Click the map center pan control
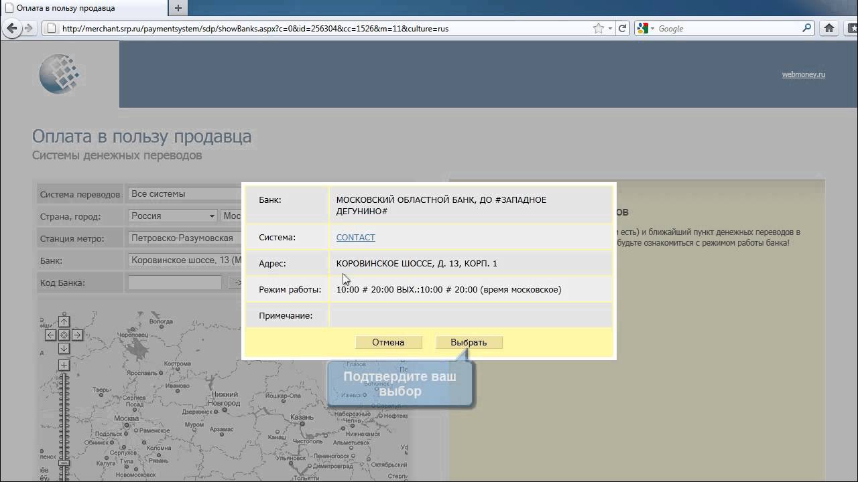This screenshot has height=482, width=858. coord(64,335)
